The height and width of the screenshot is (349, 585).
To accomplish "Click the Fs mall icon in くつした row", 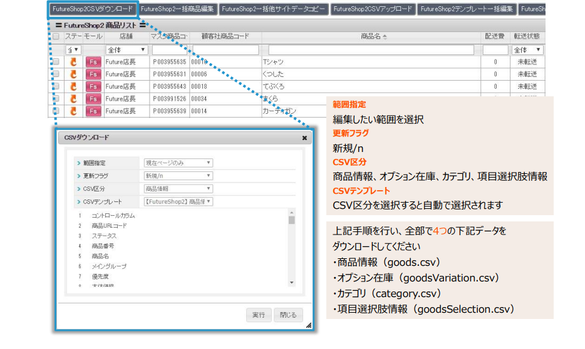I will (x=93, y=74).
